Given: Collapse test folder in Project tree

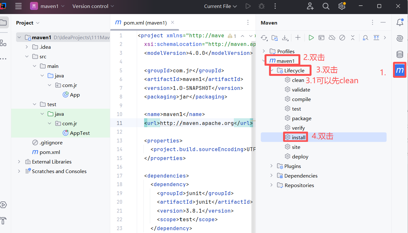Looking at the screenshot, I should [x=35, y=104].
